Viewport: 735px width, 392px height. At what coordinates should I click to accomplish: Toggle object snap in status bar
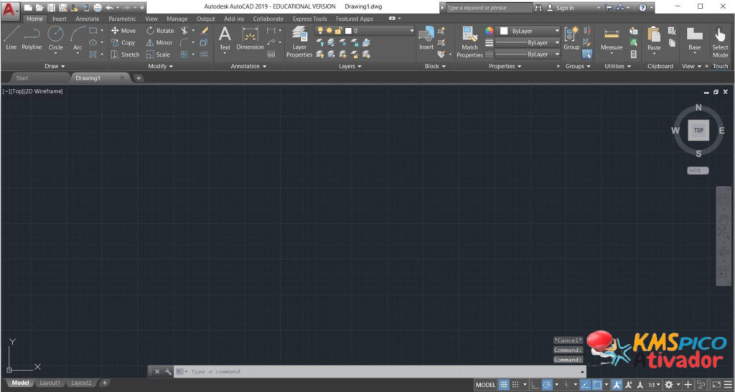point(596,385)
